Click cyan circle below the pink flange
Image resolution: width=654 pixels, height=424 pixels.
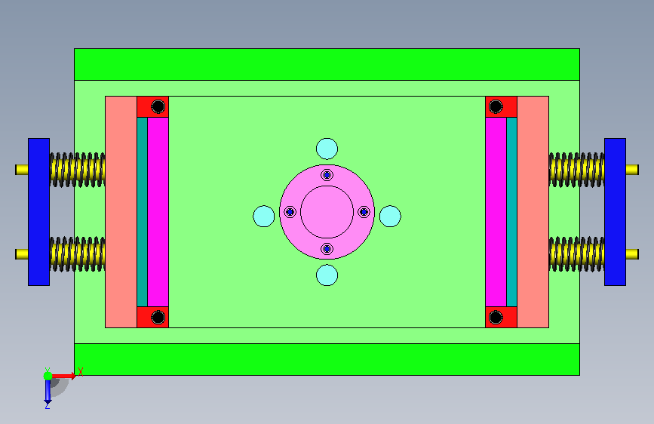(x=327, y=275)
